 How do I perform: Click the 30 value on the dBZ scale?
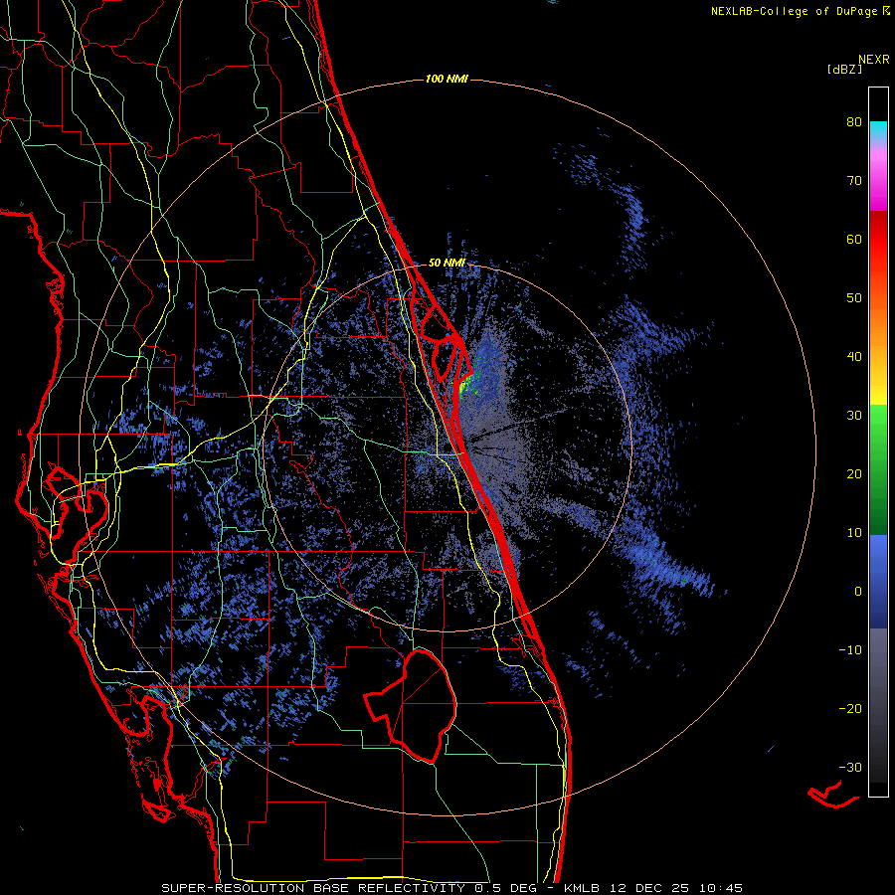tap(854, 416)
